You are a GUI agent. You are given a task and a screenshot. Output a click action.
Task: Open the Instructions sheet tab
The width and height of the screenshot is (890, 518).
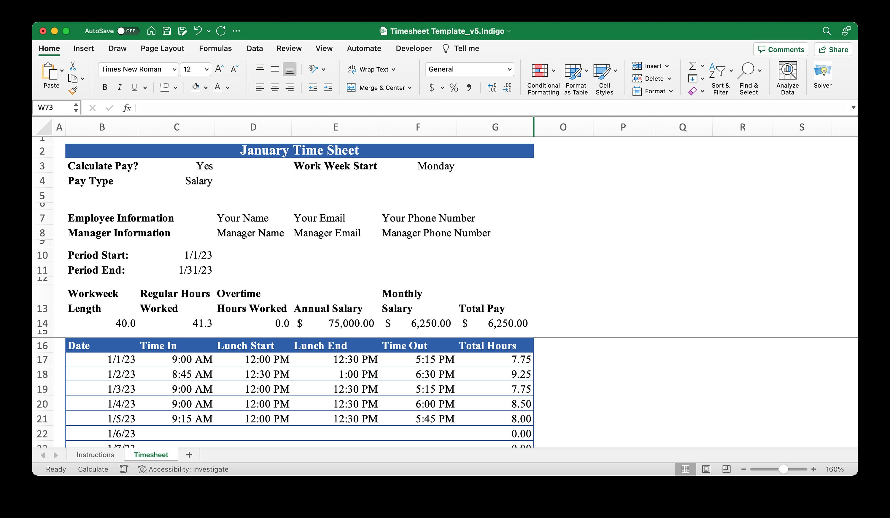[x=95, y=455]
